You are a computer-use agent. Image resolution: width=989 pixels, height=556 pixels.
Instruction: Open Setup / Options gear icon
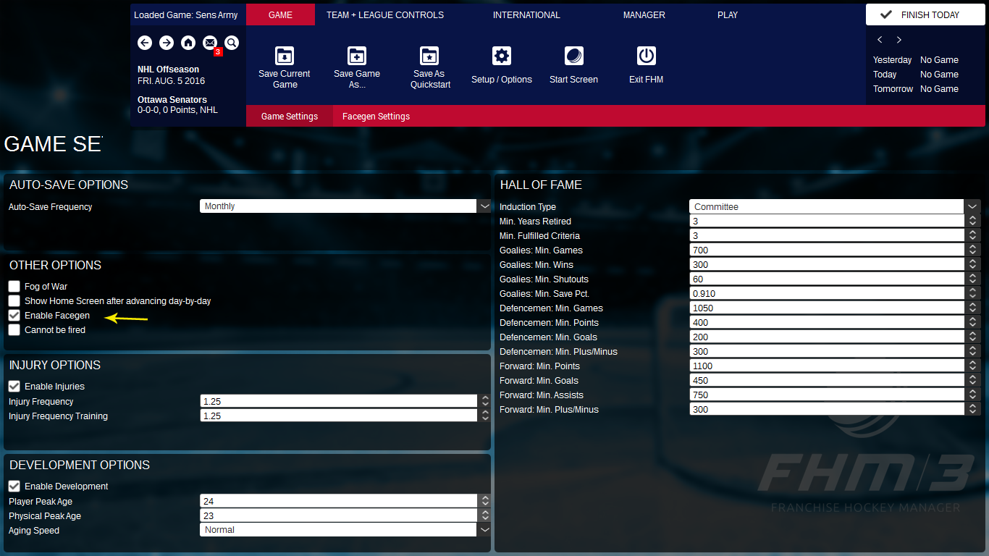point(502,56)
